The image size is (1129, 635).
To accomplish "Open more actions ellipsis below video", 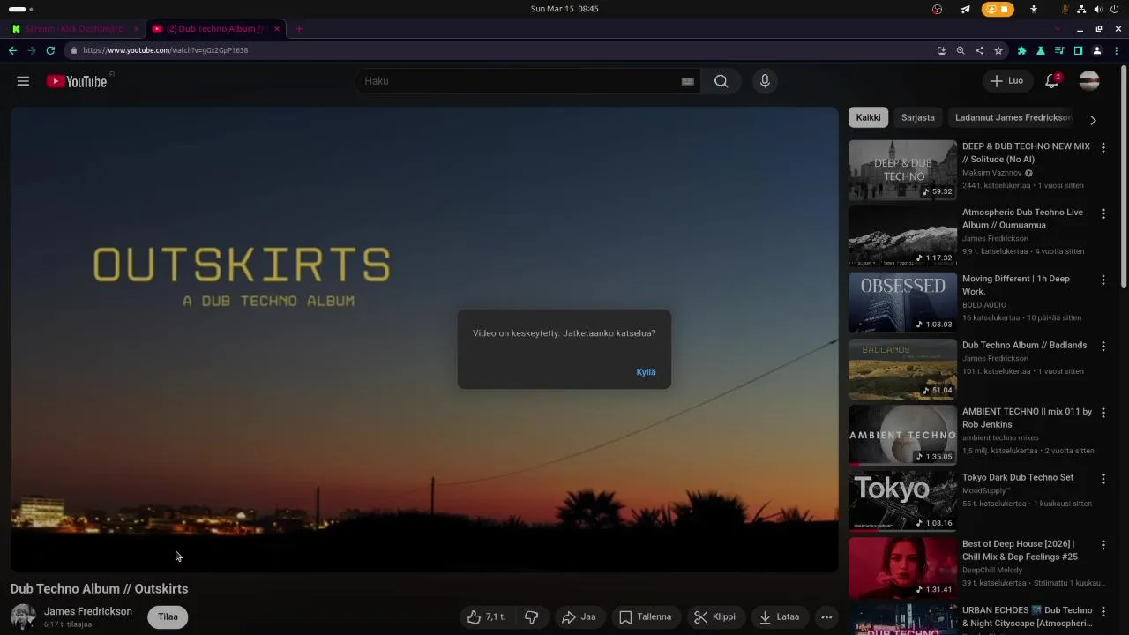I will point(826,617).
